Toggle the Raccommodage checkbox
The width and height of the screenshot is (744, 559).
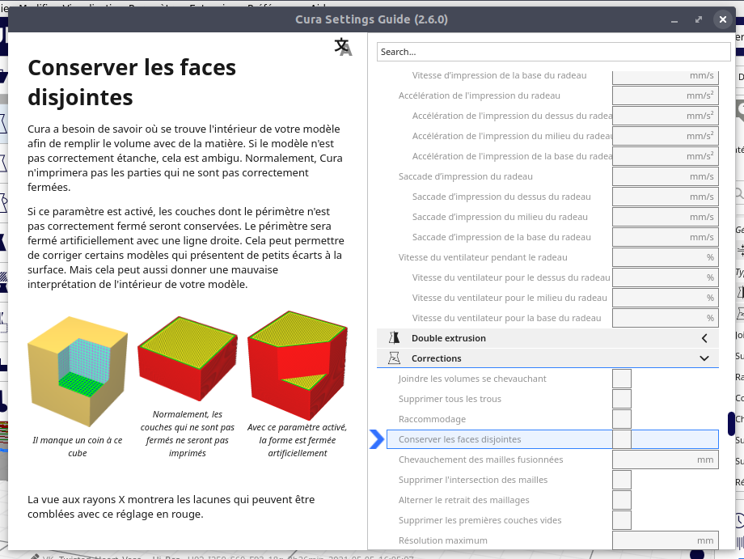(622, 419)
